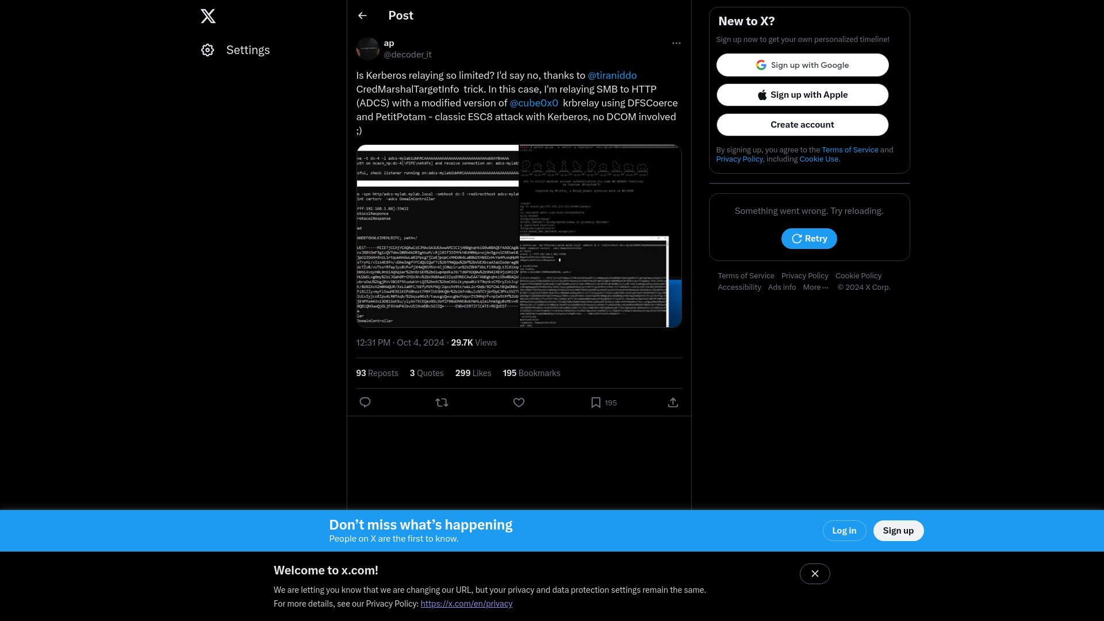
Task: Click the X (Twitter) logo icon
Action: click(209, 16)
